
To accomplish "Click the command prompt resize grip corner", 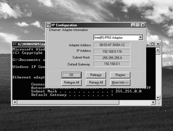I will pyautogui.click(x=159, y=103).
